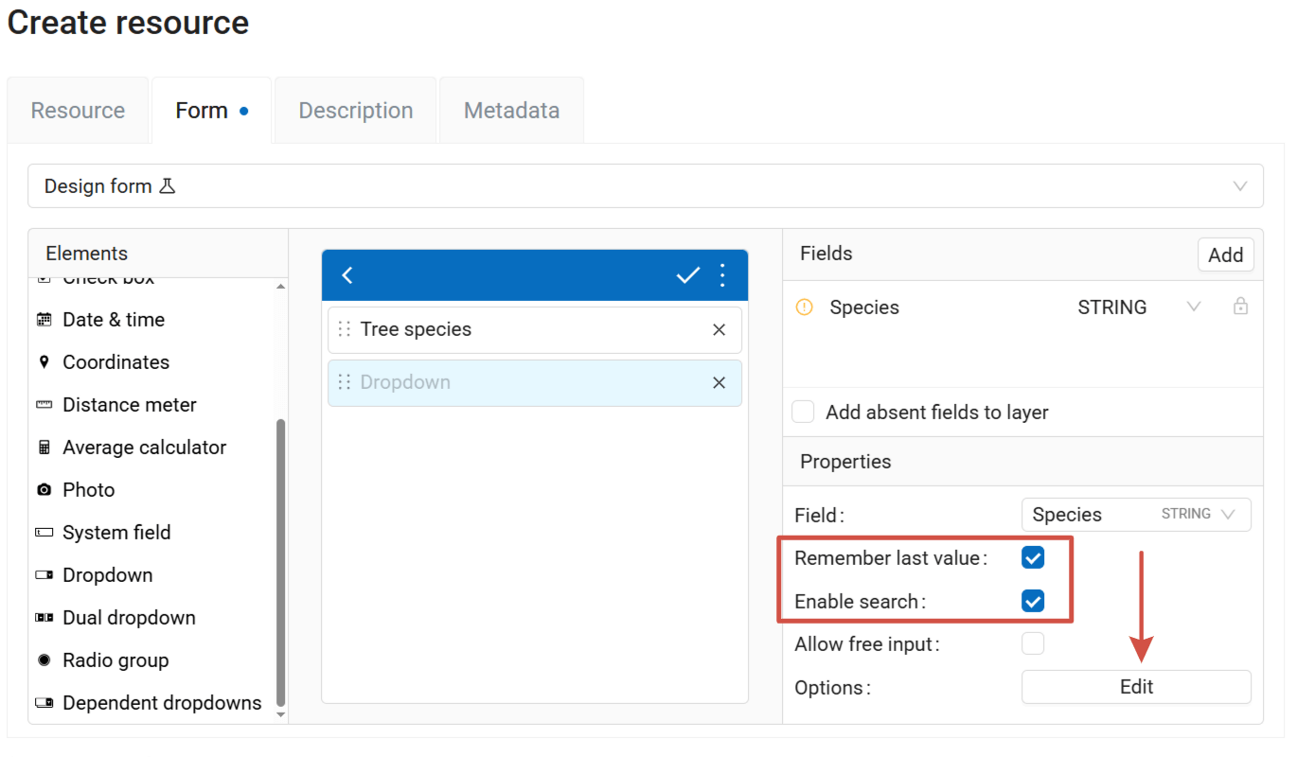Select the Average calculator element
1297x757 pixels.
click(x=144, y=448)
